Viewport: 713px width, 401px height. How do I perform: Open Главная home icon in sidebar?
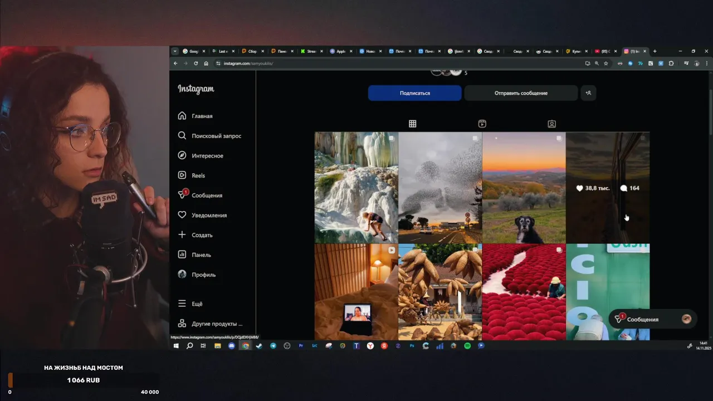(x=182, y=116)
